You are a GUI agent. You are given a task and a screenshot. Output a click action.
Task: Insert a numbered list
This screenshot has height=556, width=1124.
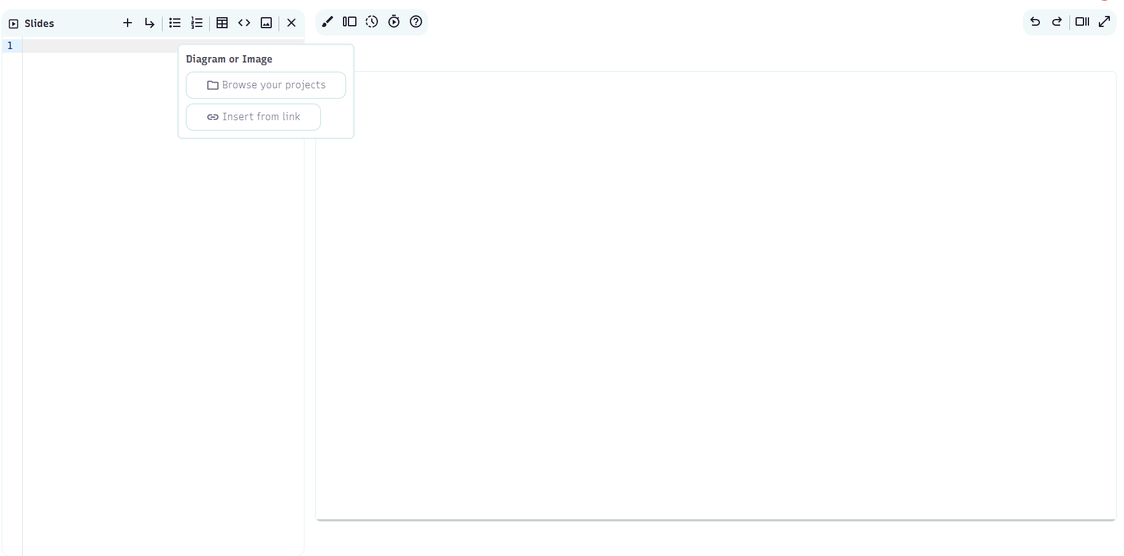(196, 23)
